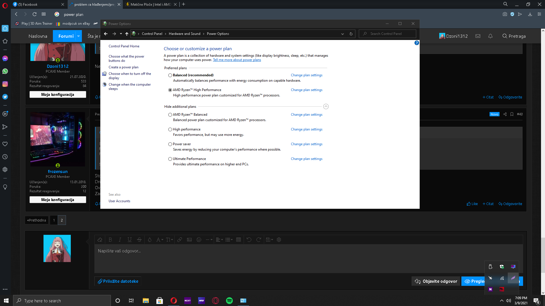Open font size dropdown in editor
Screen dimensions: 545x306
[x=169, y=240]
